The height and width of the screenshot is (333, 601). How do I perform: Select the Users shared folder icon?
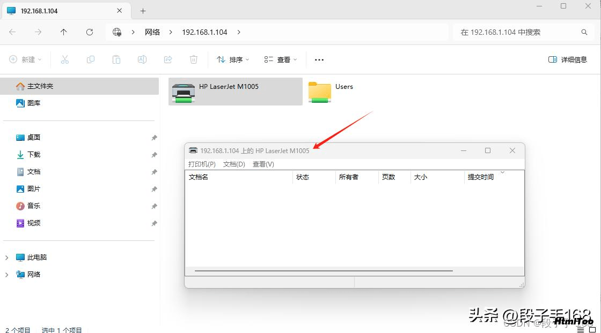click(320, 92)
